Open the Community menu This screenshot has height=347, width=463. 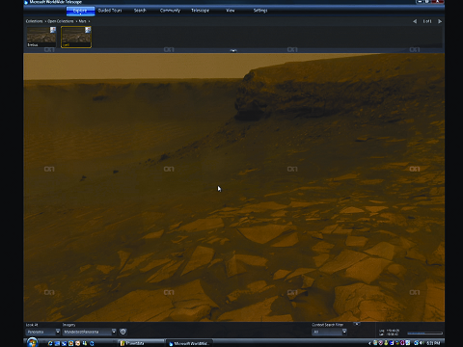[x=170, y=11]
